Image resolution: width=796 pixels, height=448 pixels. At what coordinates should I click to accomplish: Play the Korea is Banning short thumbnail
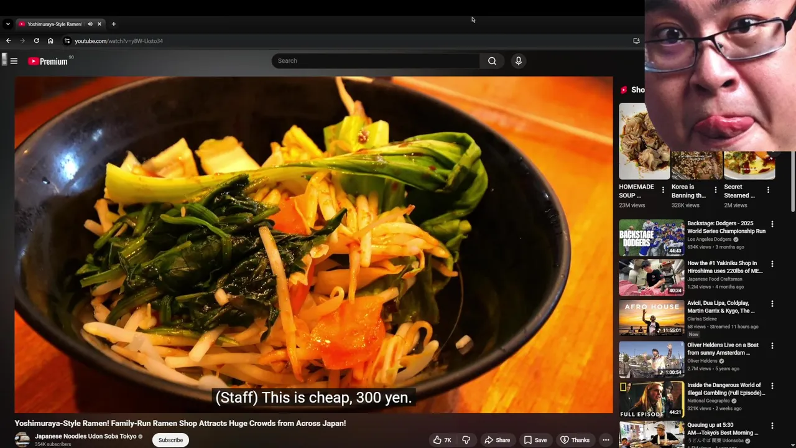pos(696,166)
